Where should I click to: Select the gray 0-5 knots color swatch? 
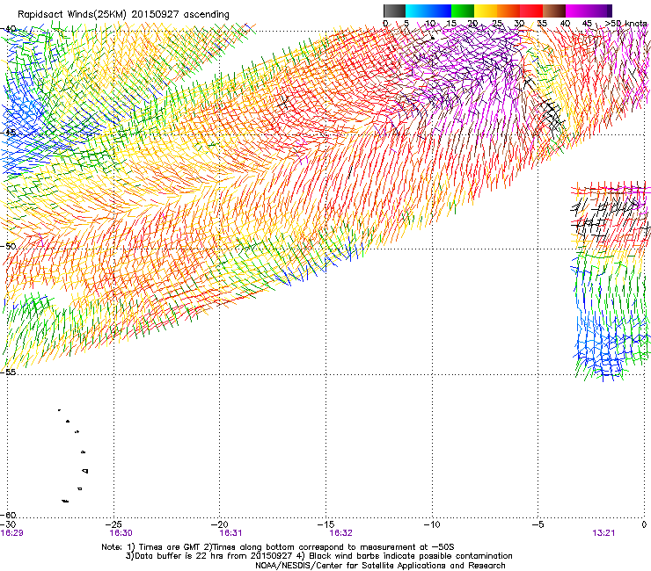pyautogui.click(x=394, y=11)
